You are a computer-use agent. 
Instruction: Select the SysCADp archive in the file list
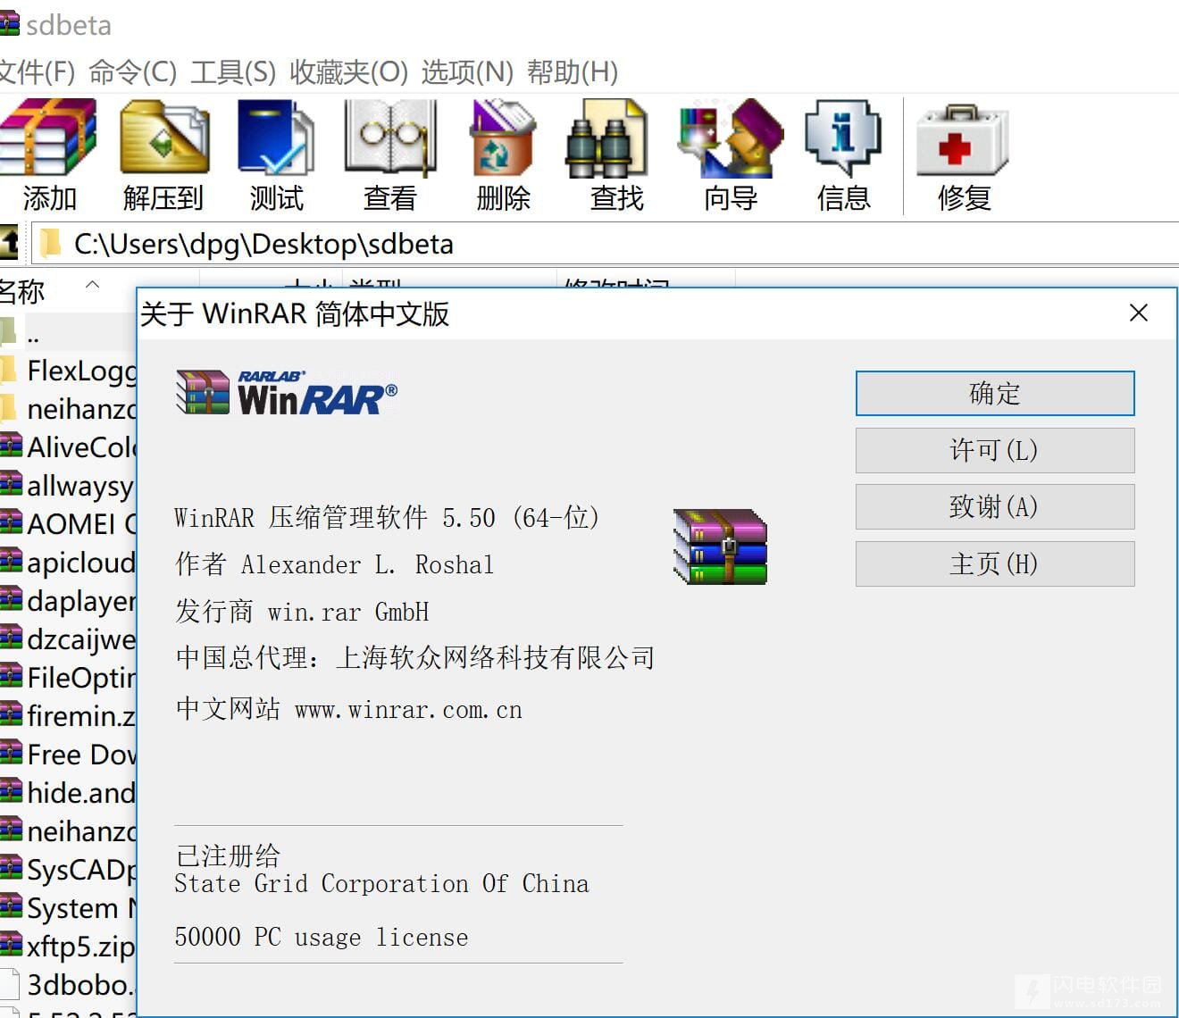pos(68,869)
